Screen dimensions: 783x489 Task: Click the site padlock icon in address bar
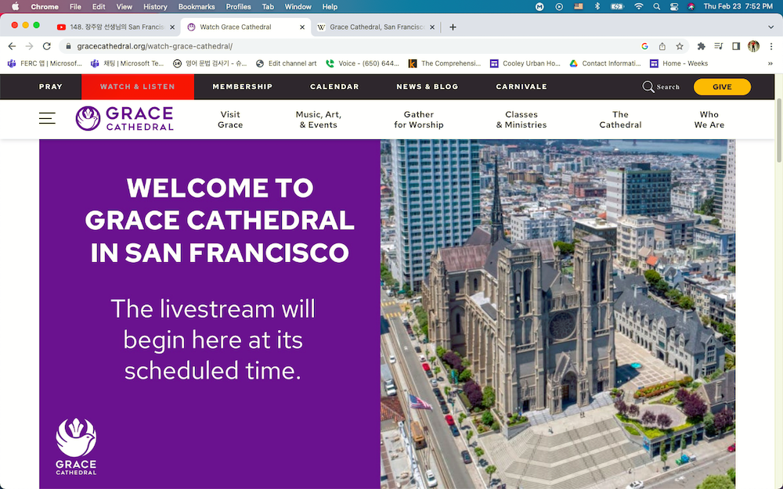click(x=68, y=46)
